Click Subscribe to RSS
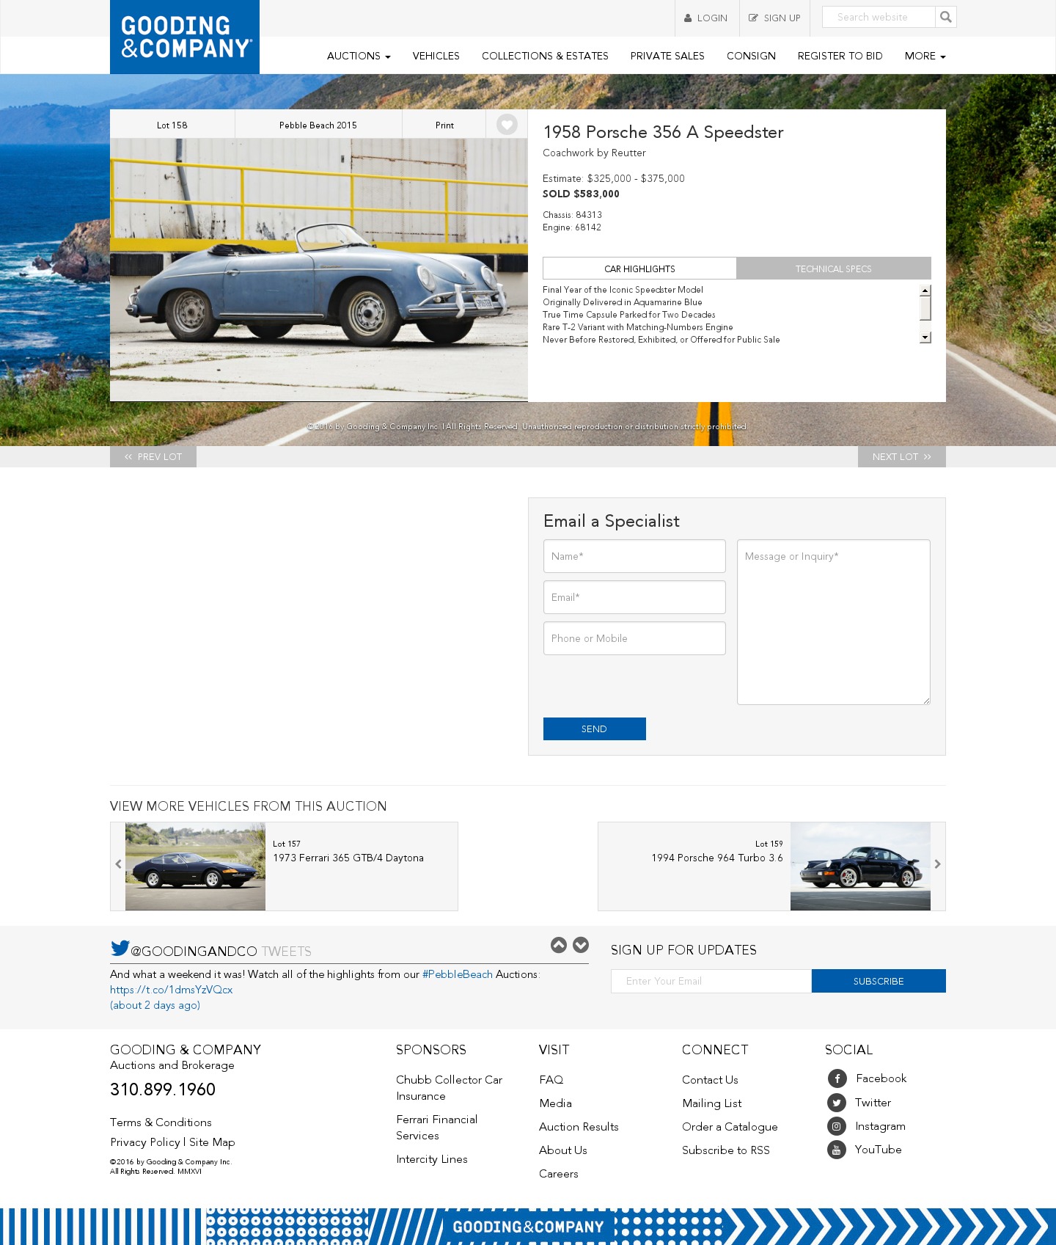Screen dimensions: 1056x1245 pos(726,1150)
